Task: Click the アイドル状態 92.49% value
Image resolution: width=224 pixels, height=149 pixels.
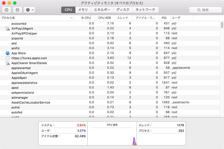Action: pos(80,136)
